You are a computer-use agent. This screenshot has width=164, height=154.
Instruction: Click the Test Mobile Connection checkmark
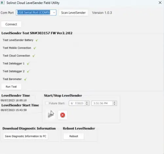click(x=35, y=48)
